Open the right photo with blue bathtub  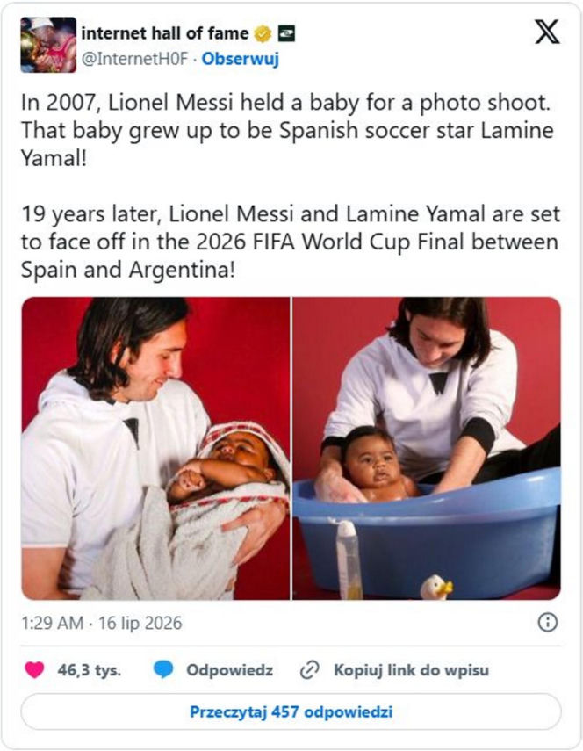coord(427,448)
